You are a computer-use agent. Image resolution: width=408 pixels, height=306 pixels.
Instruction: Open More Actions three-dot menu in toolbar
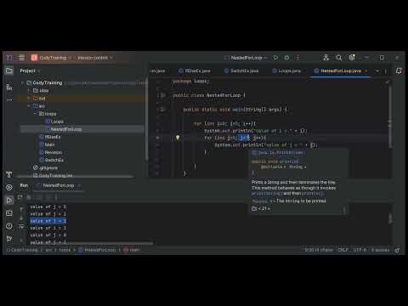pyautogui.click(x=297, y=58)
